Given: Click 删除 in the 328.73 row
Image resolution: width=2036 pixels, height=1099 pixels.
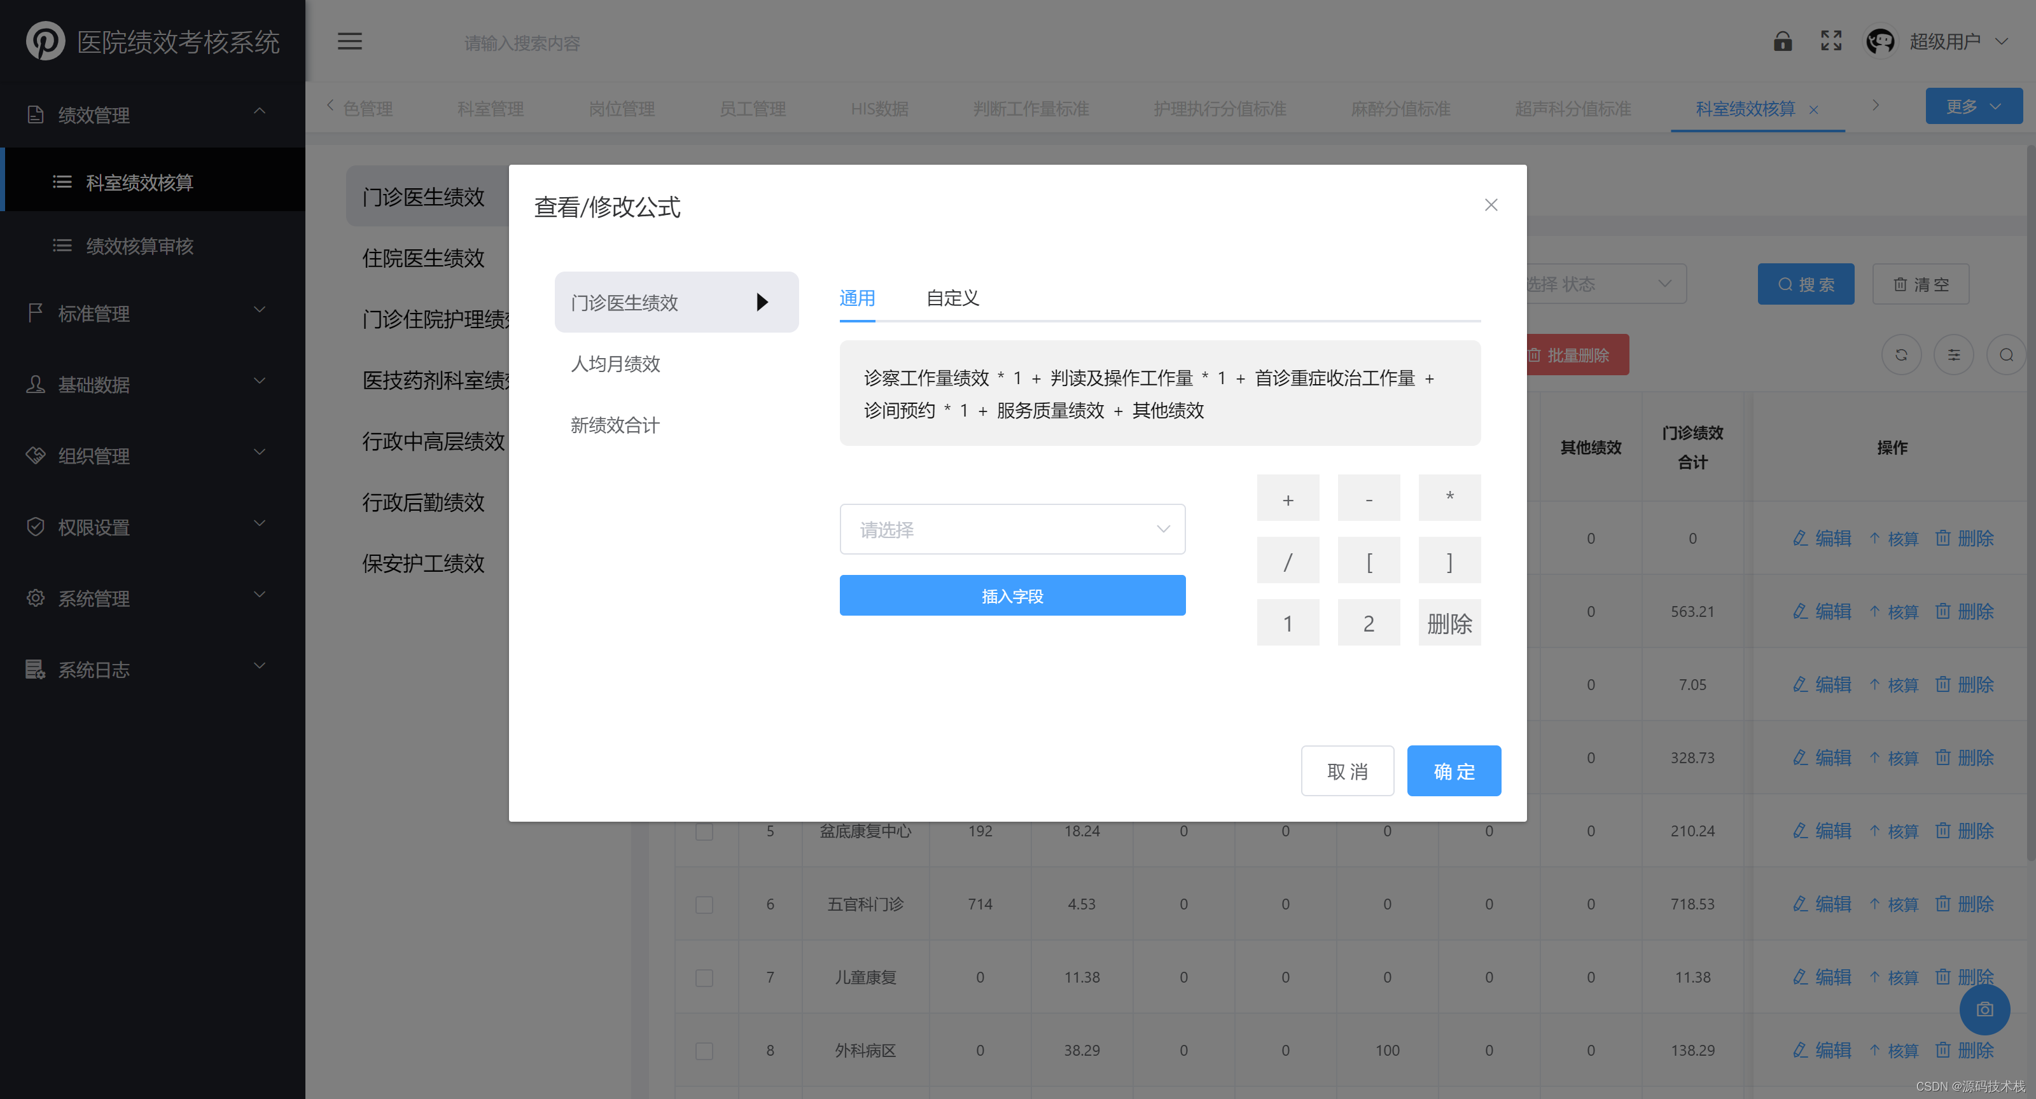Looking at the screenshot, I should (x=1964, y=757).
